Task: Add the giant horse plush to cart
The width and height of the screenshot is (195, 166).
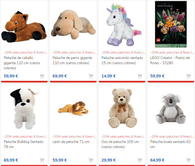Action: [42, 76]
